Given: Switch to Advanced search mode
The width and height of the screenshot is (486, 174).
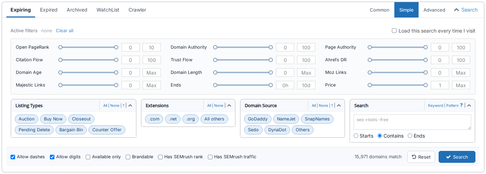Looking at the screenshot, I should (x=434, y=10).
